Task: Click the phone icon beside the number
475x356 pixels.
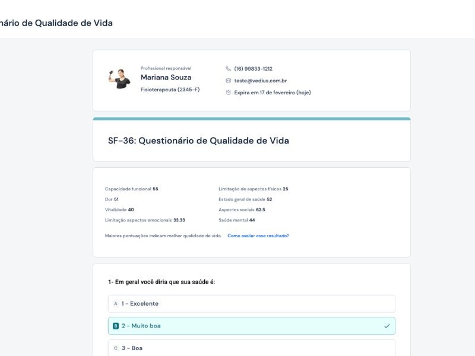Action: coord(229,69)
